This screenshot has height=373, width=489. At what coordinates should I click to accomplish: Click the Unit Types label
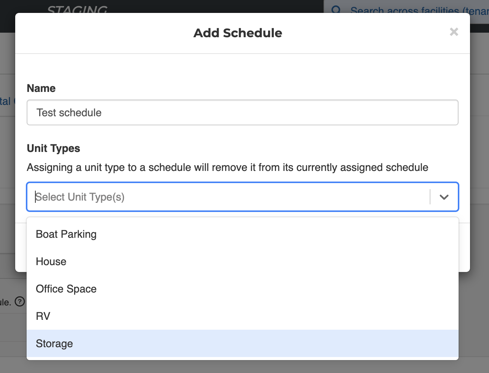click(x=53, y=148)
